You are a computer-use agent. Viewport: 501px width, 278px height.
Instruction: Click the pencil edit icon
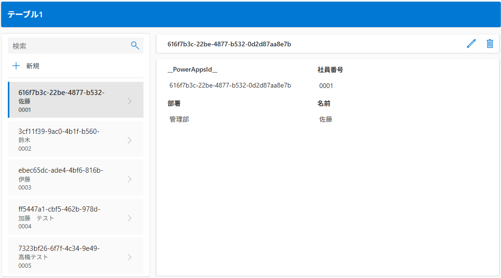[x=472, y=44]
